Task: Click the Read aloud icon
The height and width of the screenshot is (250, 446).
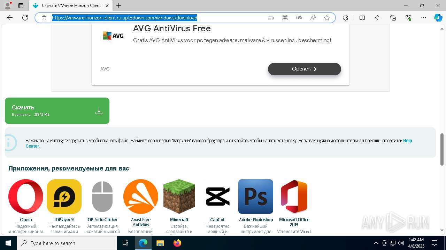Action: point(313,18)
